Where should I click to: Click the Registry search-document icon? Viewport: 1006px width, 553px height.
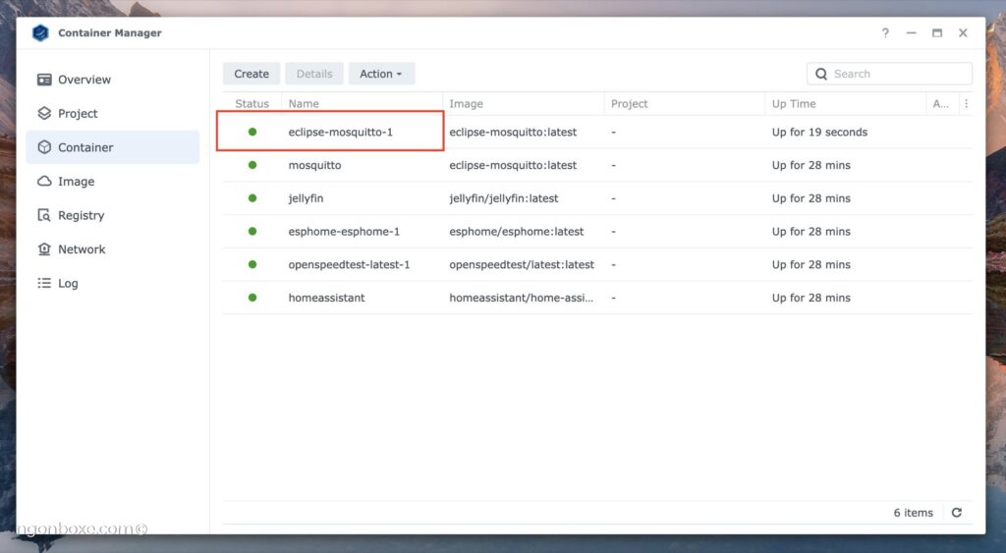point(44,215)
